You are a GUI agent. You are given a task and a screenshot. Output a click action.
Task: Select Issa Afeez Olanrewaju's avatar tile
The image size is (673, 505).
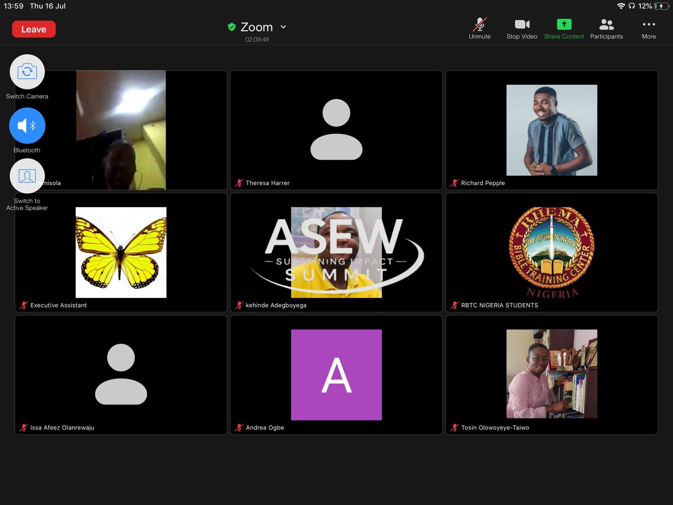121,375
